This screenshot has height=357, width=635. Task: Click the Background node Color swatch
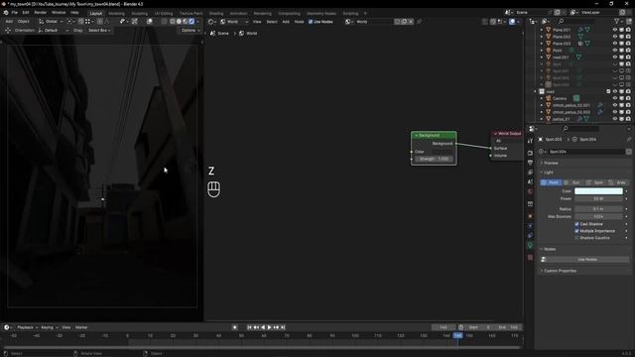coord(443,152)
